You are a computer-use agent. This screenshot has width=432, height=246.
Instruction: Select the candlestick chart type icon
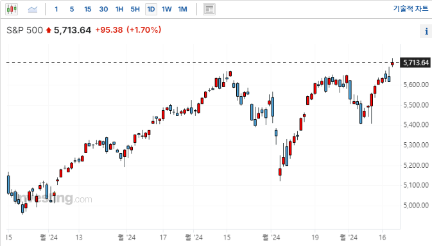coord(12,10)
